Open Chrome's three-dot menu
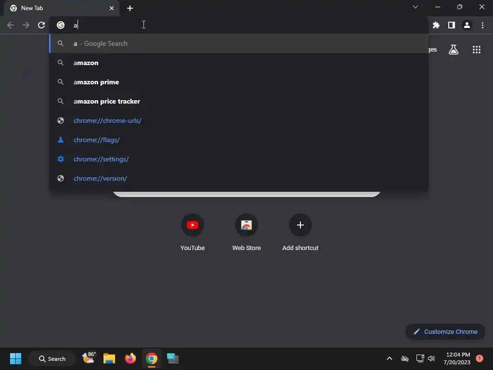493x370 pixels. [x=482, y=25]
